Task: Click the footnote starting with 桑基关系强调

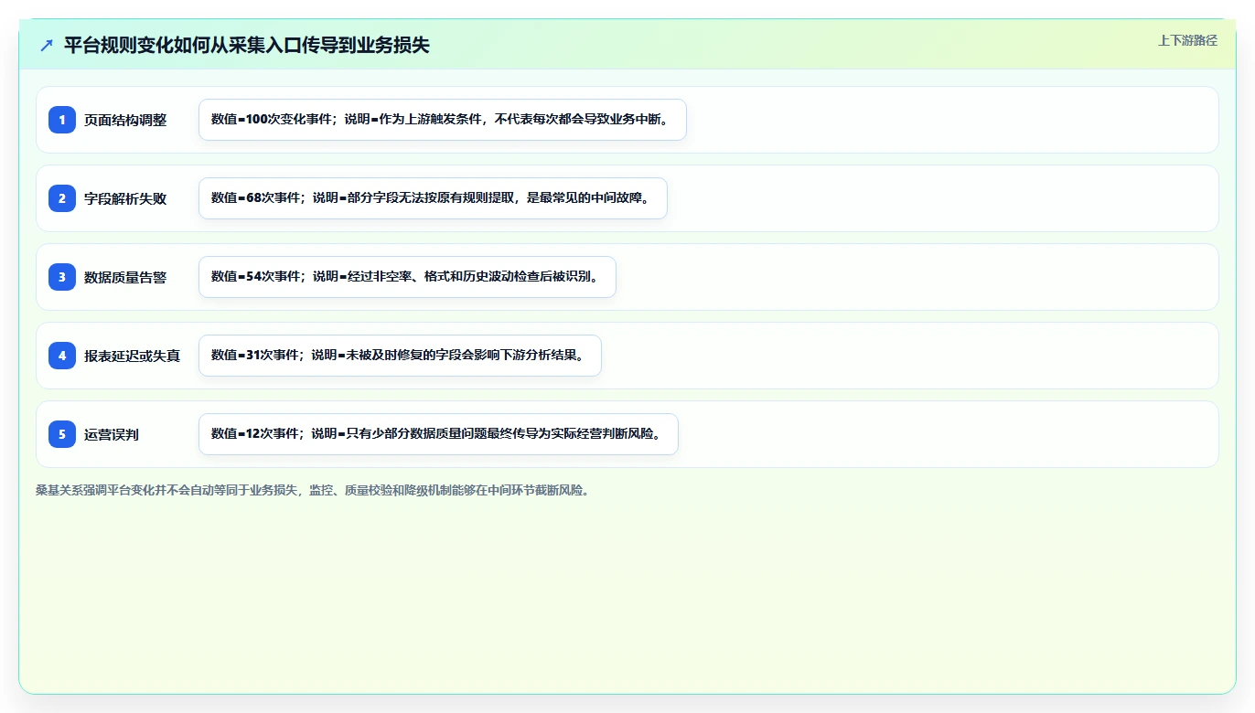Action: pos(315,490)
